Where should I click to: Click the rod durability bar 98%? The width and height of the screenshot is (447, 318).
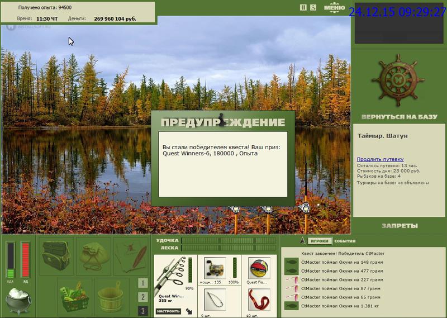point(191,270)
